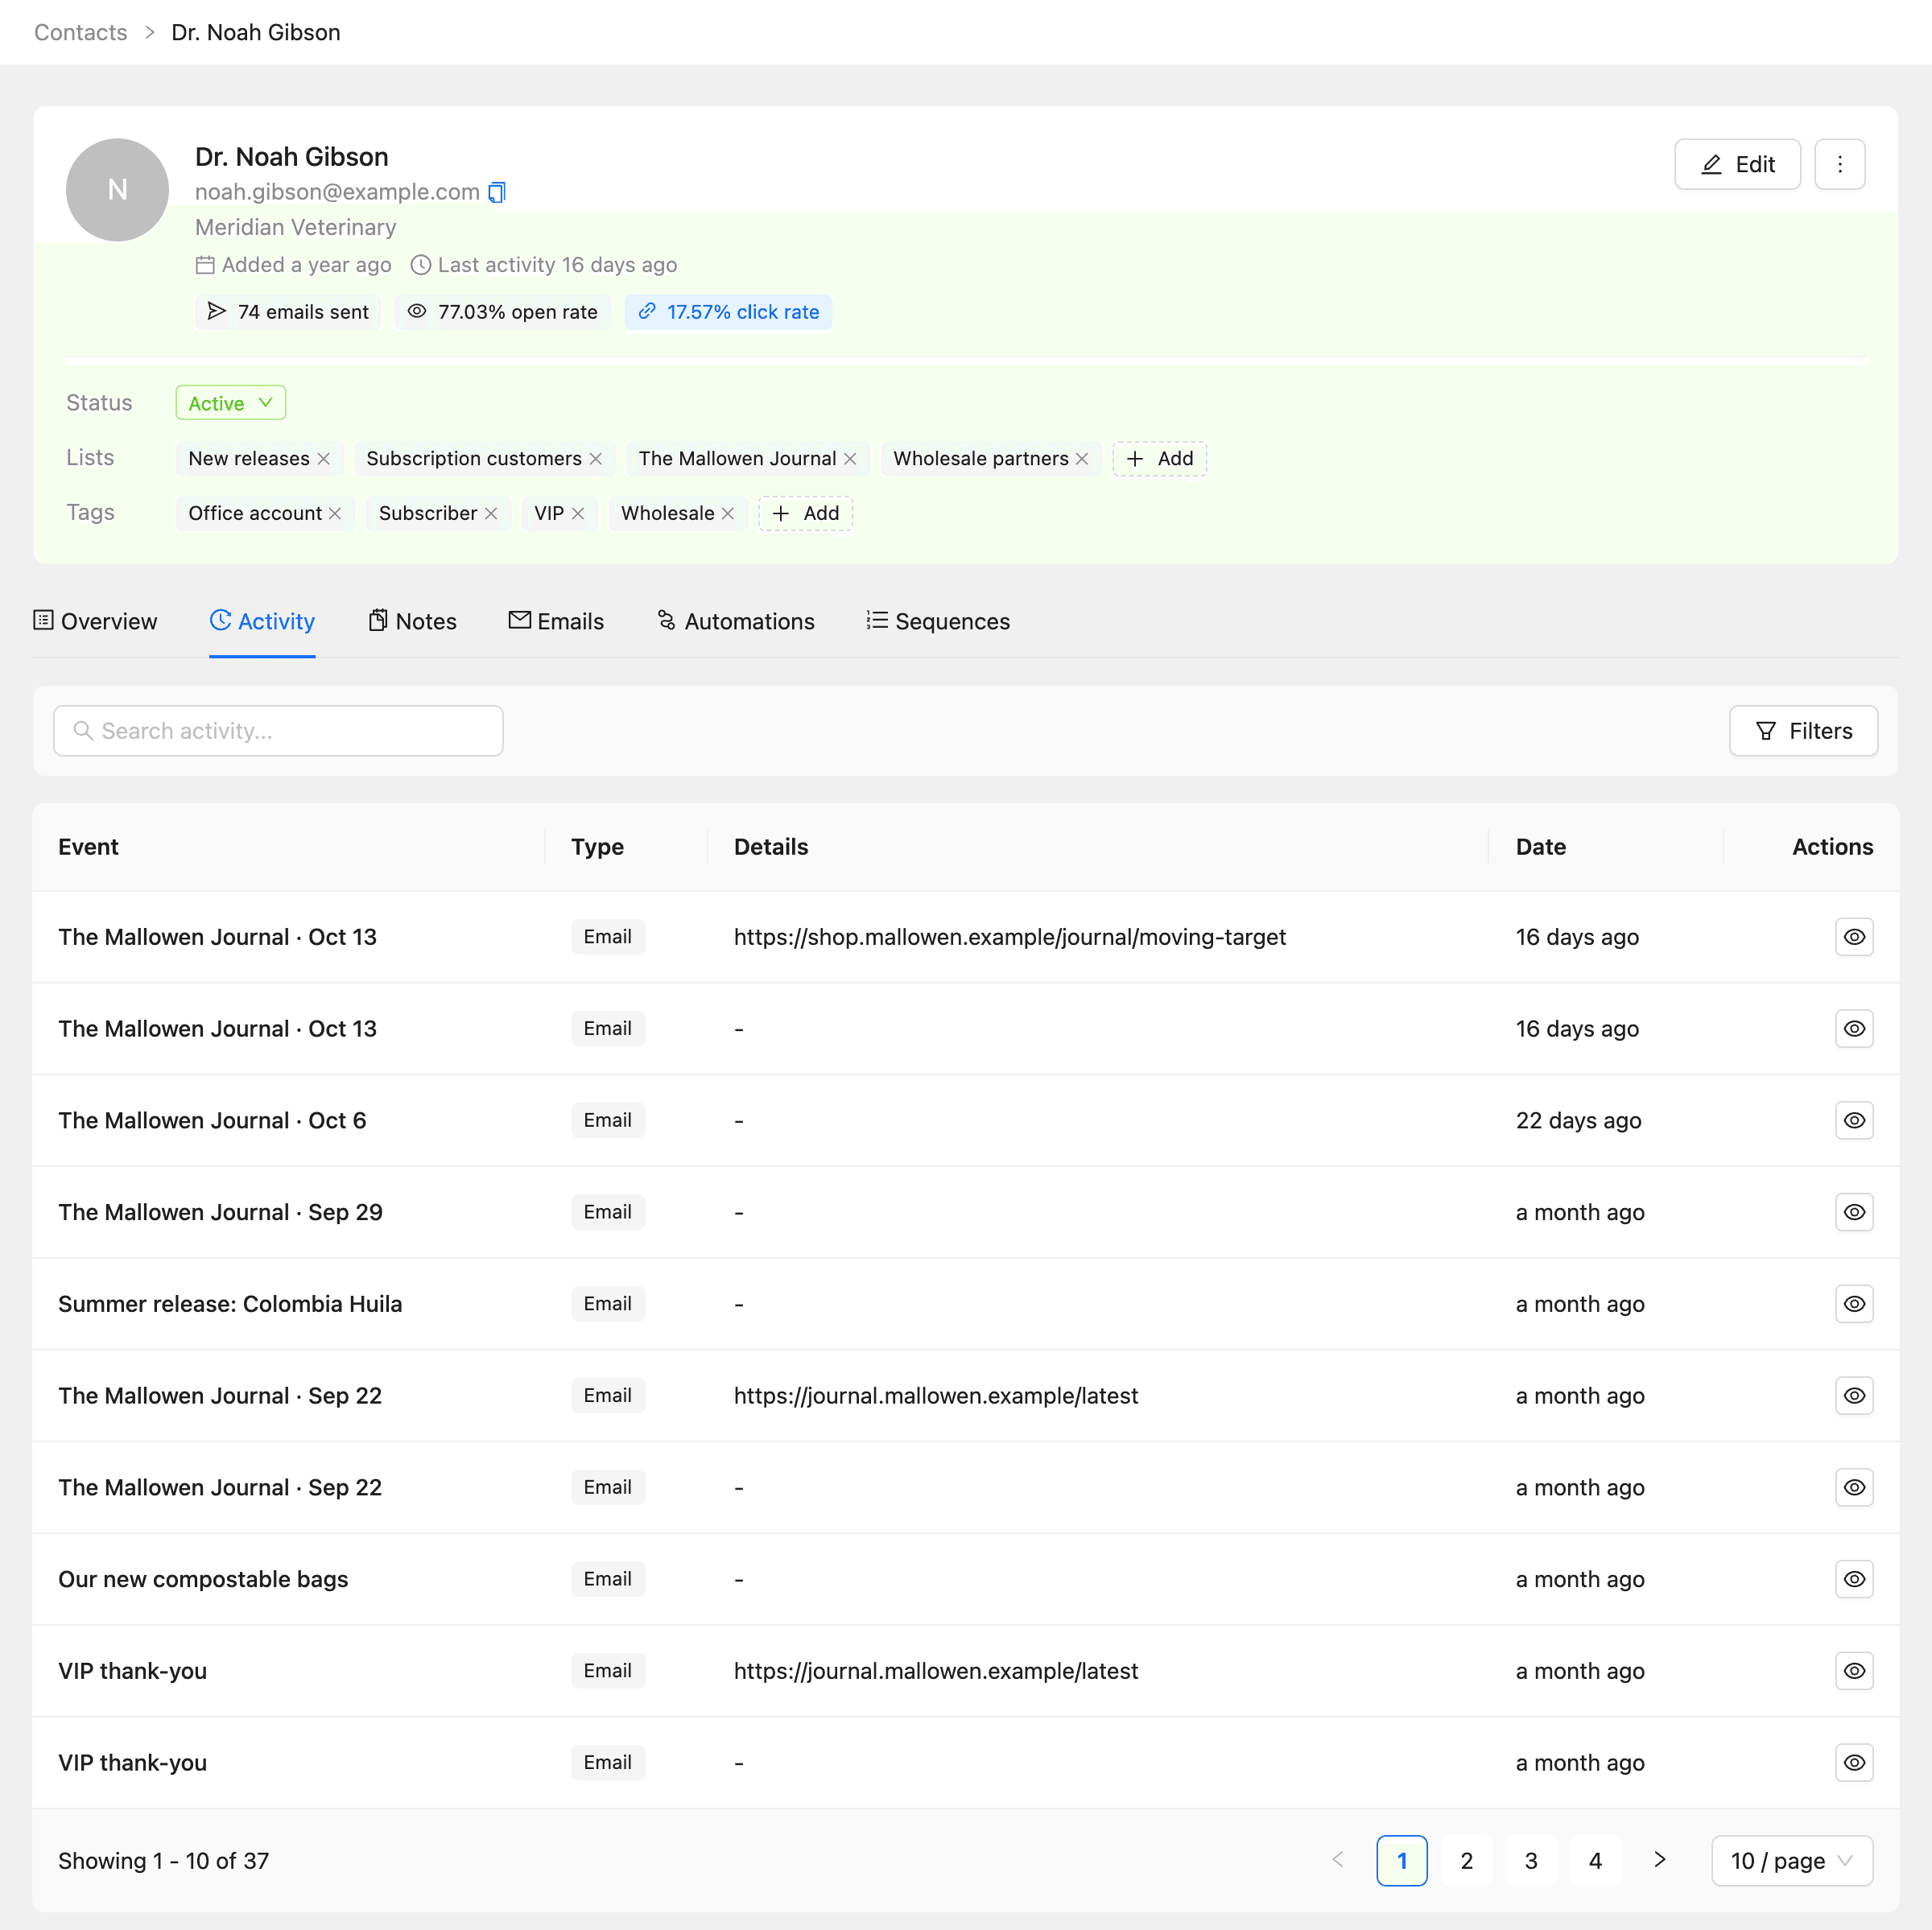Screen dimensions: 1932x1930
Task: Go to page 2
Action: [1466, 1860]
